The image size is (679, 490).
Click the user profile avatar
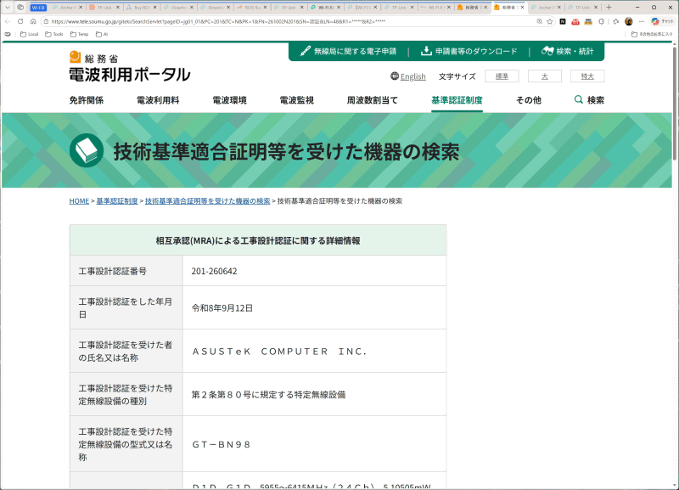click(629, 21)
